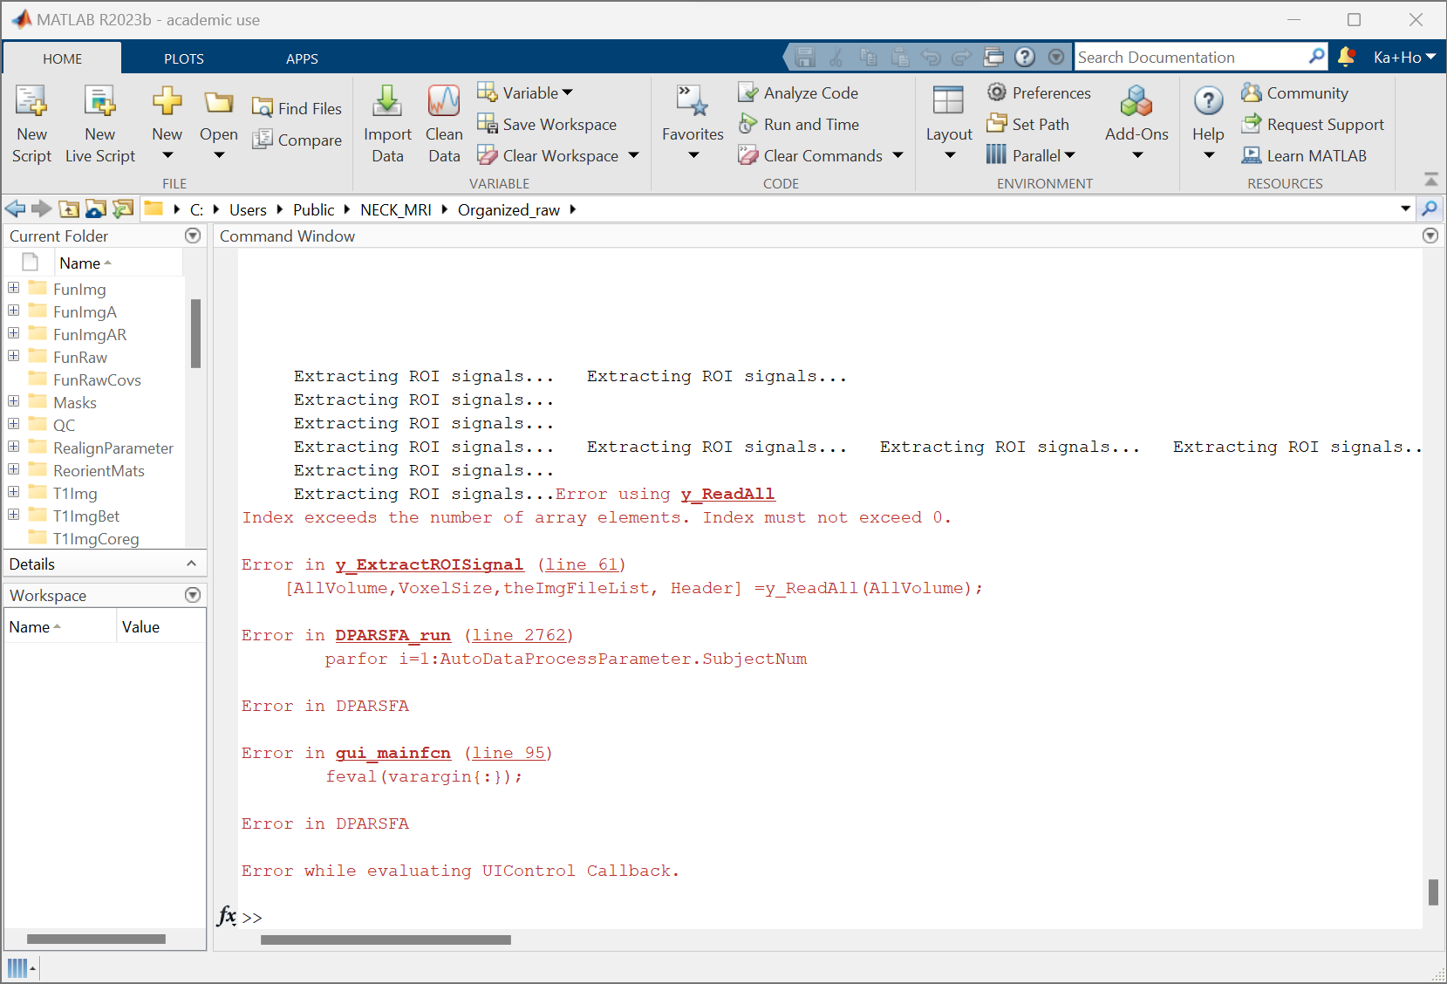This screenshot has width=1447, height=984.
Task: Open Workspace panel actions menu
Action: 193,595
